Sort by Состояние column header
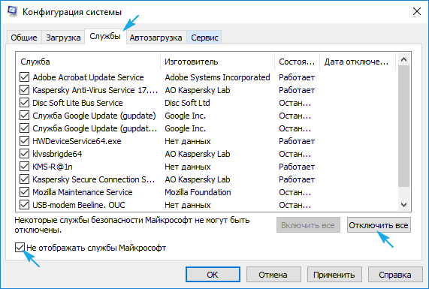The height and width of the screenshot is (289, 429). pos(297,62)
